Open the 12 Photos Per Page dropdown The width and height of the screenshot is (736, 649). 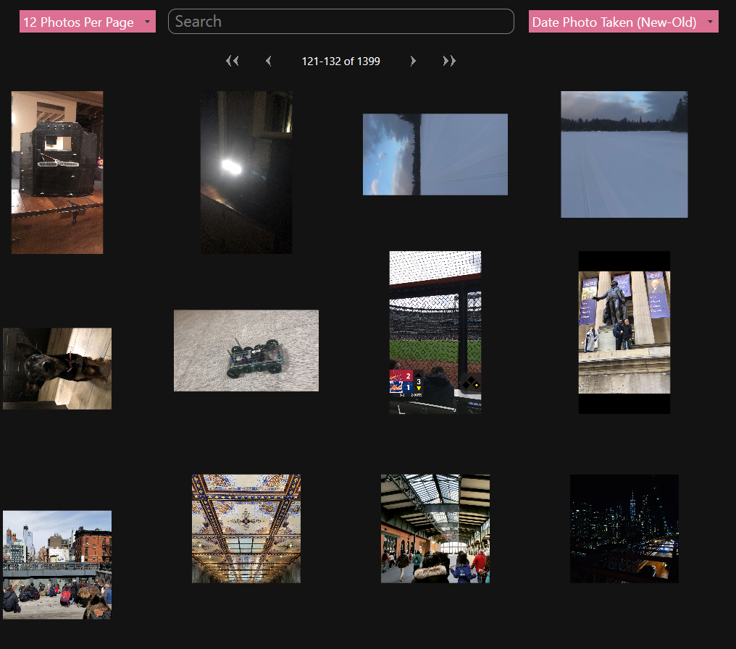coord(87,22)
